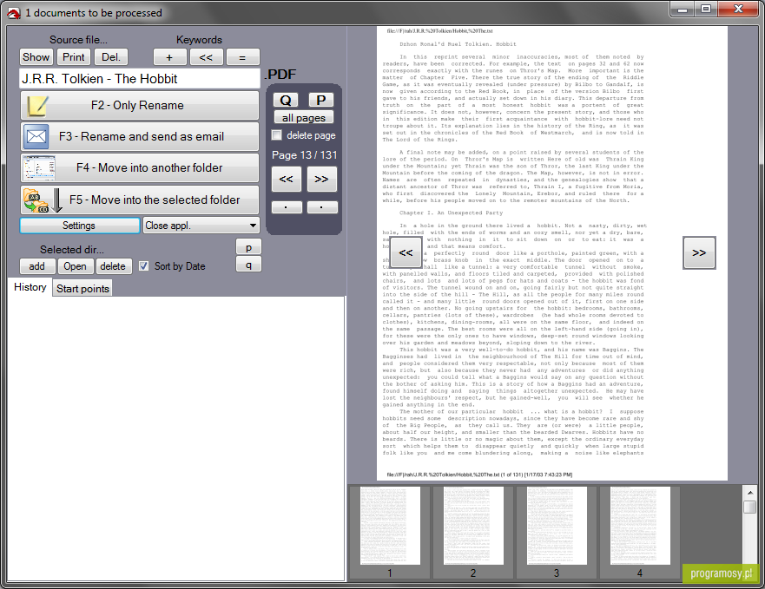Viewport: 765px width, 589px height.
Task: Click the keywords = button
Action: [x=242, y=57]
